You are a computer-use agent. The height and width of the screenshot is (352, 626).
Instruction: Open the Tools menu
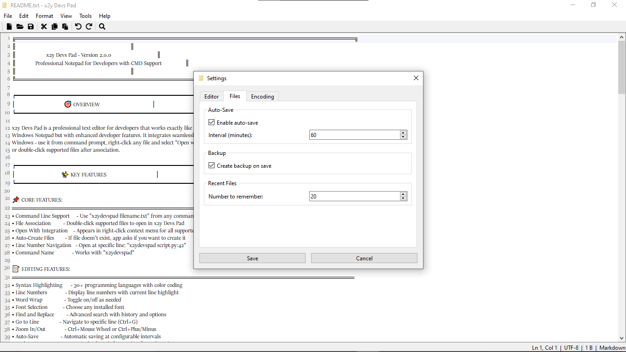click(86, 16)
